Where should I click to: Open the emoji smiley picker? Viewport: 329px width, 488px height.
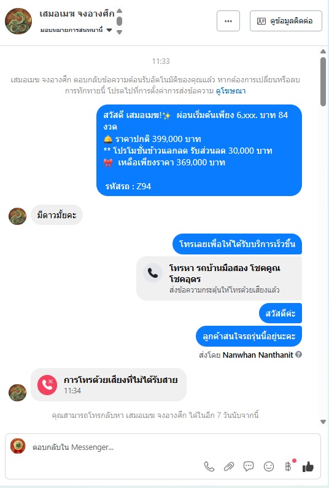coord(269,466)
